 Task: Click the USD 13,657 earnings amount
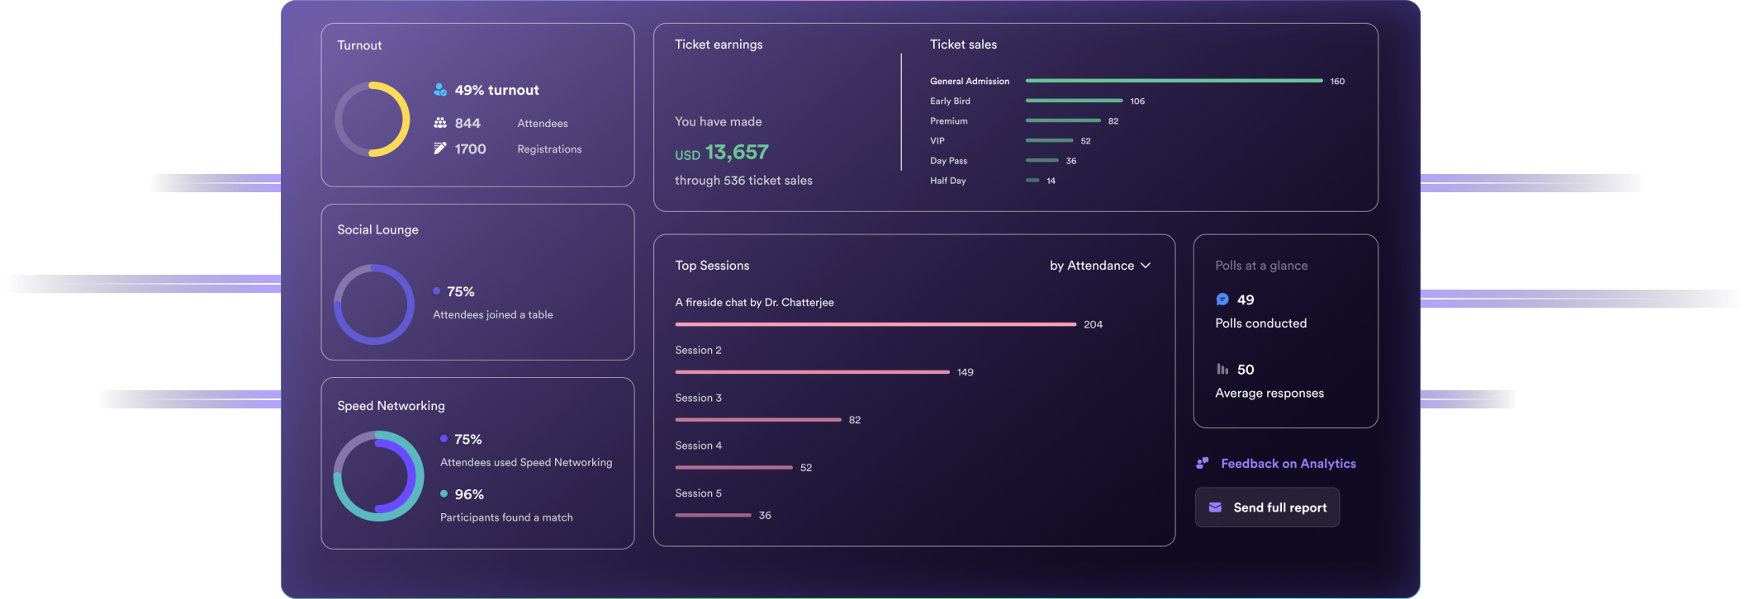(x=721, y=153)
